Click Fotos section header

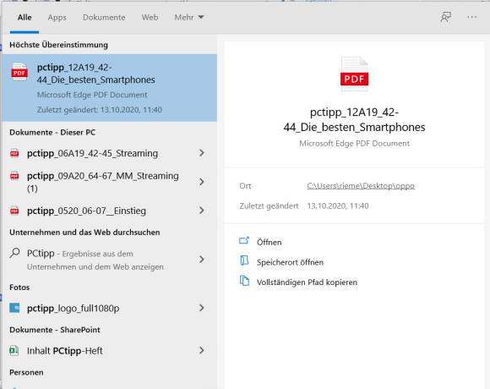click(x=19, y=287)
